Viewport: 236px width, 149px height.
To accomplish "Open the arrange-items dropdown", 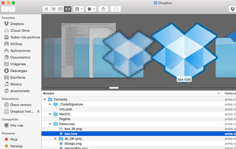I will click(x=78, y=9).
